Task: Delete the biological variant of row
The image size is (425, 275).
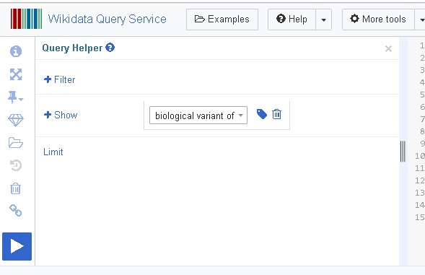Action: [277, 114]
